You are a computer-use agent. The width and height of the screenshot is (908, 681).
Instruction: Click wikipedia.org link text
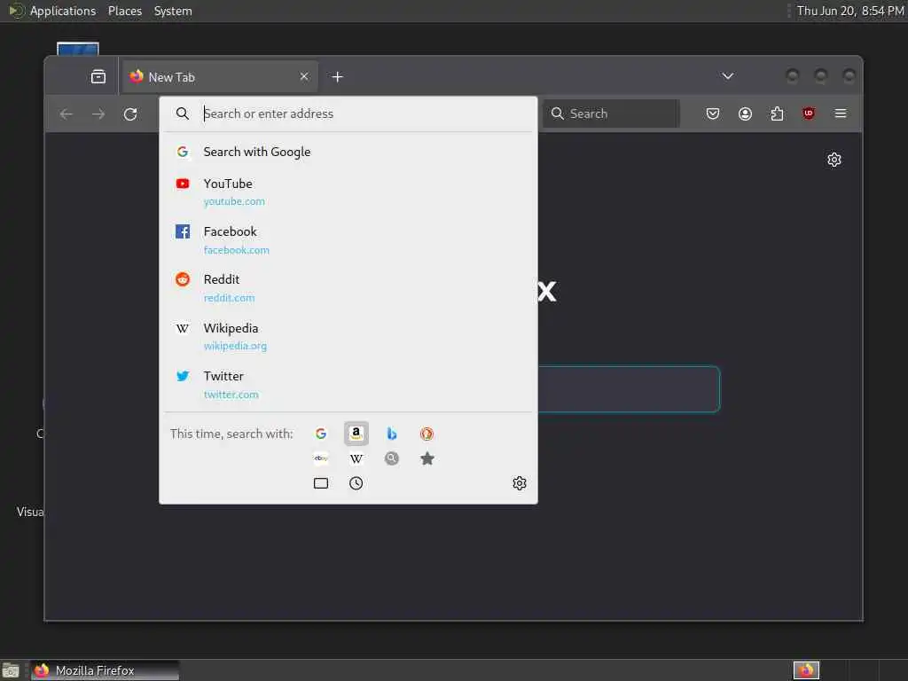point(235,346)
